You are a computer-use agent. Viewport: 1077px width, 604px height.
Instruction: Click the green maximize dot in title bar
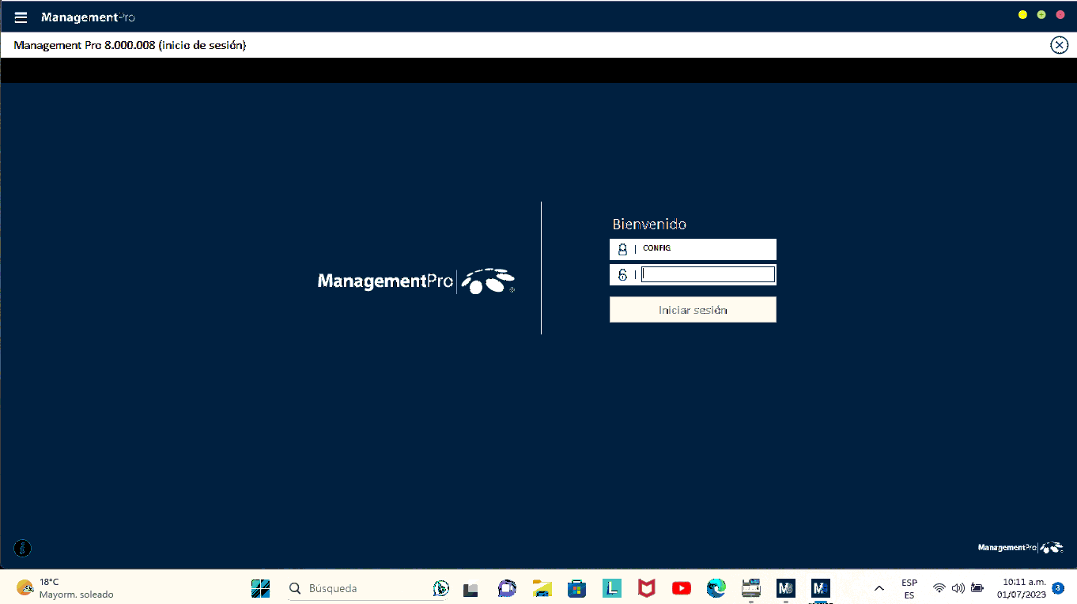click(1041, 15)
